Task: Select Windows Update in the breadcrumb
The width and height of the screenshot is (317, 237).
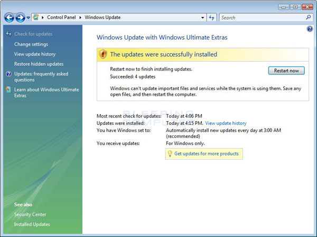Action: [102, 17]
